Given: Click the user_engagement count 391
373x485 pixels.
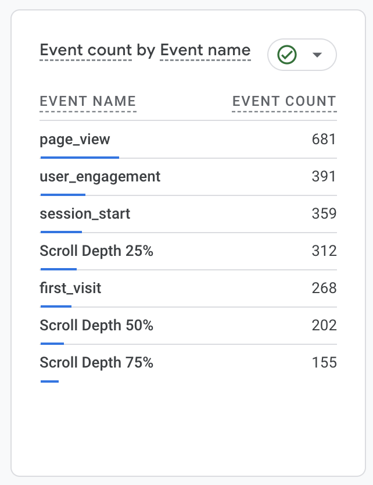Looking at the screenshot, I should tap(324, 177).
